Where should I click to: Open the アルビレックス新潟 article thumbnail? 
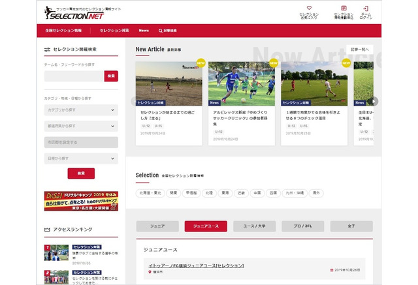[242, 84]
